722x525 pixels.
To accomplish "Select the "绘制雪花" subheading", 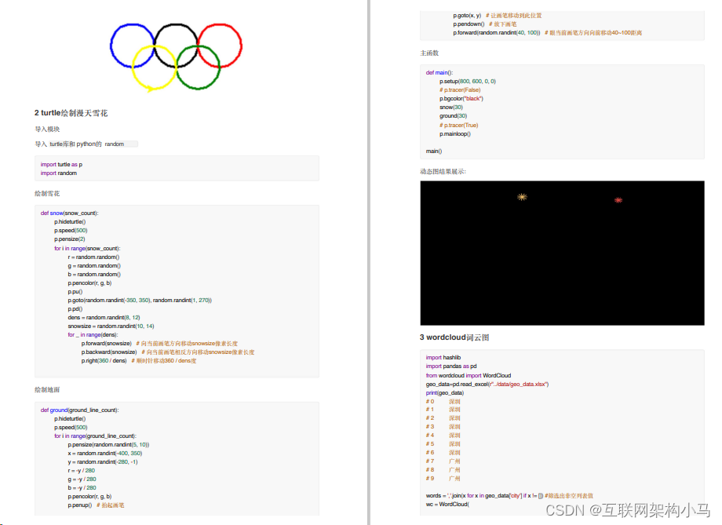I will pos(47,193).
